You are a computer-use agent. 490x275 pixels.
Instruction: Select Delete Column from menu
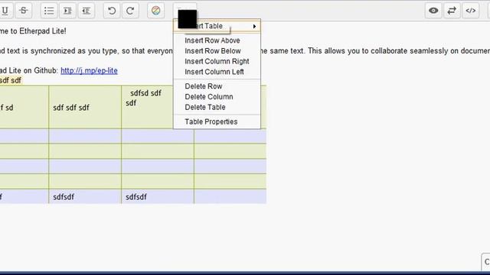point(209,97)
